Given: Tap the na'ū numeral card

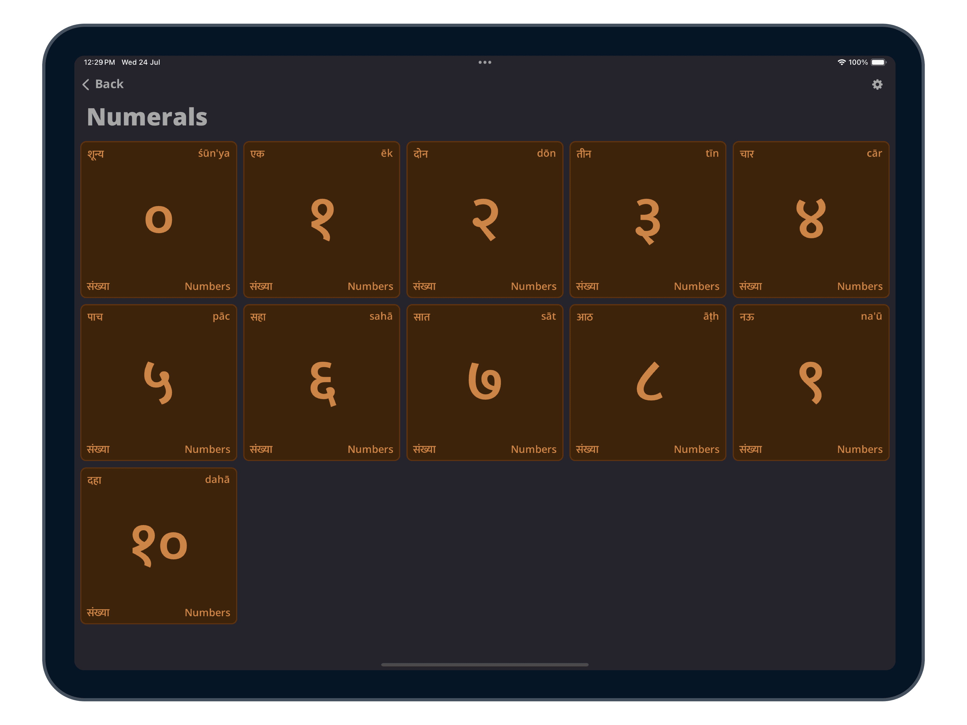Looking at the screenshot, I should pos(811,382).
